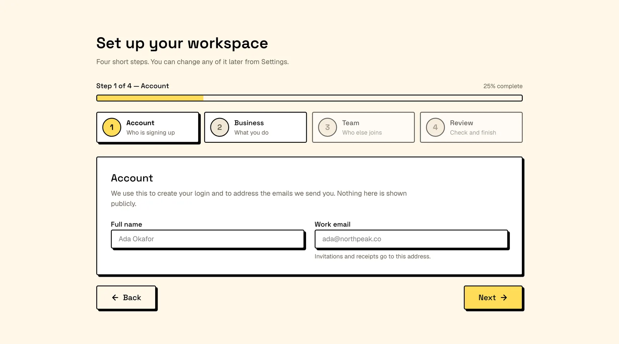The image size is (619, 344).
Task: Click the yellow step 1 circle
Action: [x=112, y=127]
